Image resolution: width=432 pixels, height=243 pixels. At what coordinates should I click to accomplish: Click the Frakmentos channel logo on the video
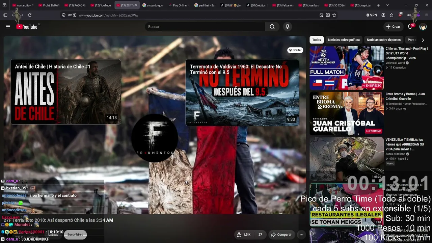coord(155,138)
